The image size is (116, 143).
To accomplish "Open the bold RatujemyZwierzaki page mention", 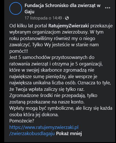I will (x=69, y=26).
